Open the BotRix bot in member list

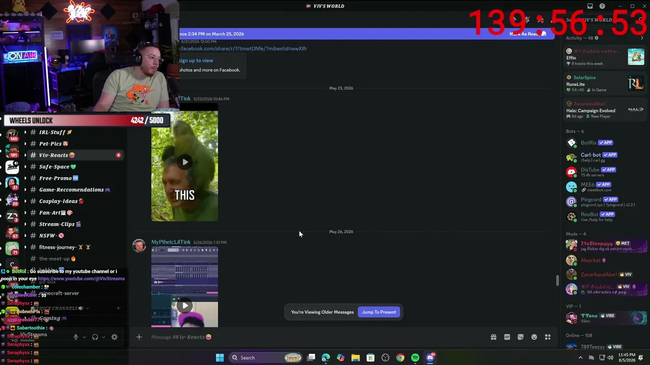(605, 143)
